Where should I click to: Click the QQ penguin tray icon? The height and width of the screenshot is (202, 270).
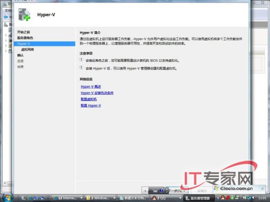point(222,198)
